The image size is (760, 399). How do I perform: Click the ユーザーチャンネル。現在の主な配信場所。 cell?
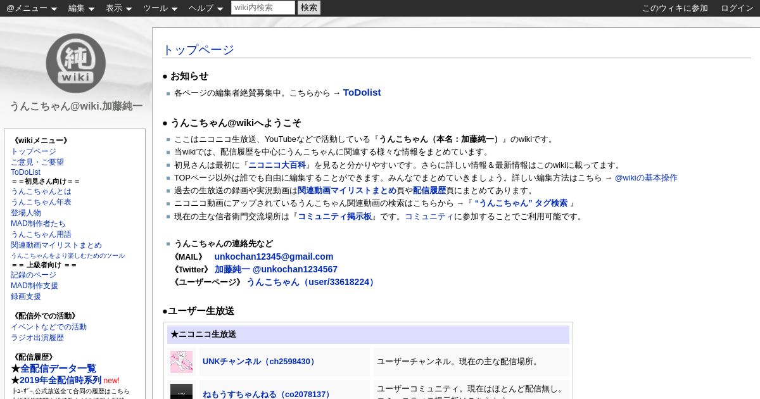click(471, 362)
